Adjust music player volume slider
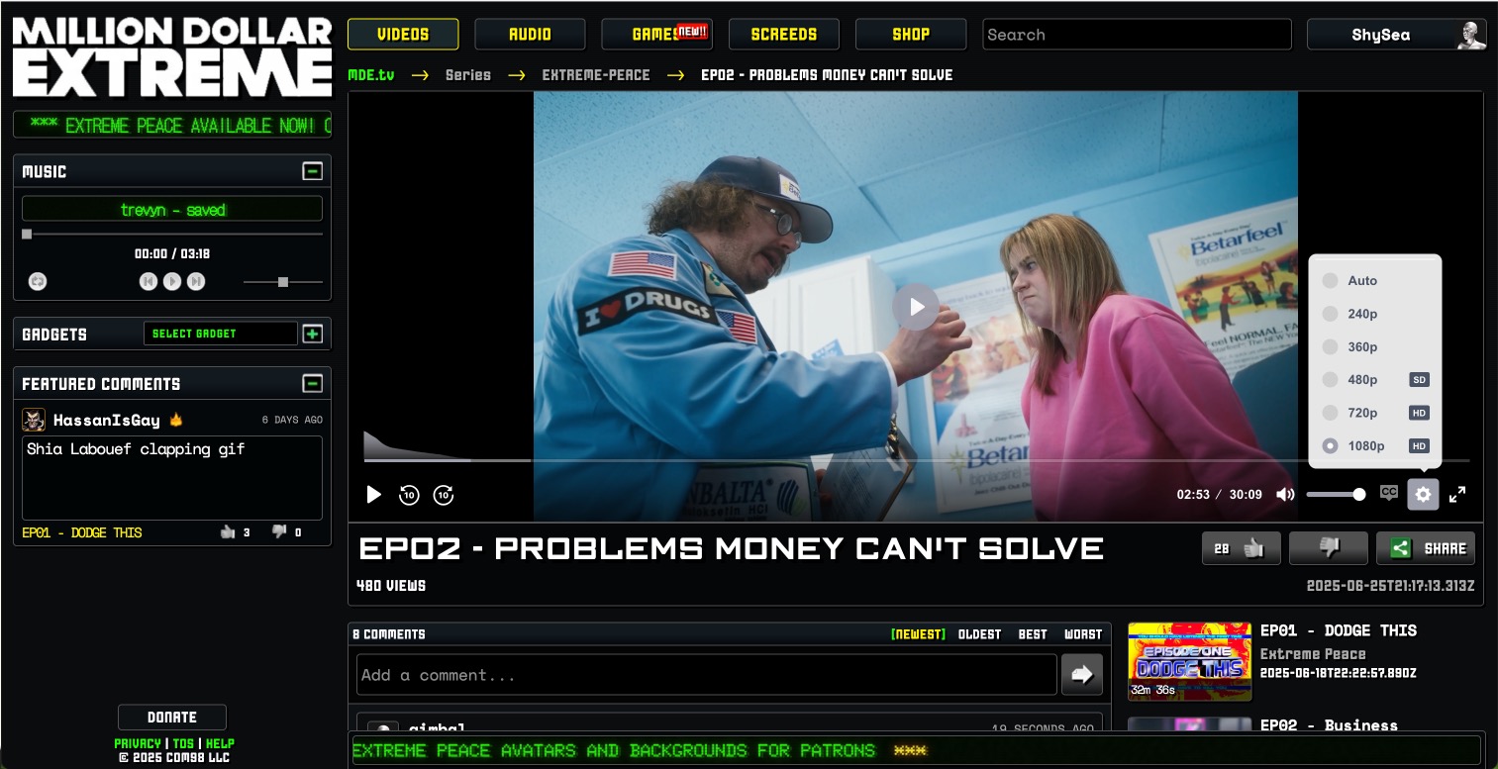The height and width of the screenshot is (769, 1498). click(x=283, y=282)
